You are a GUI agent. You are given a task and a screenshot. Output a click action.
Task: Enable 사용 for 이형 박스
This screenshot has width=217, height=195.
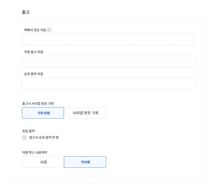[43, 162]
